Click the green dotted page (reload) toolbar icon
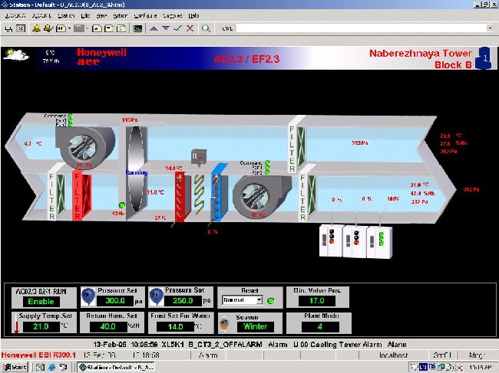This screenshot has height=373, width=499. 121,28
